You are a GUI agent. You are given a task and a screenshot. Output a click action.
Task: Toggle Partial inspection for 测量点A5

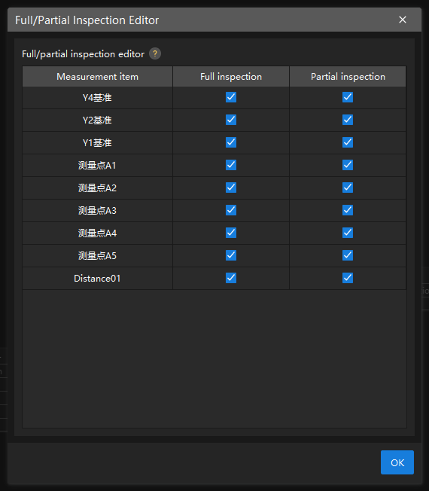[x=348, y=255]
